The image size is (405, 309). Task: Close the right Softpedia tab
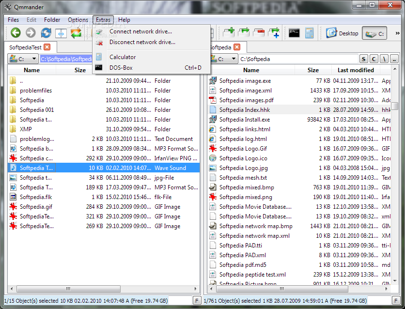[237, 47]
